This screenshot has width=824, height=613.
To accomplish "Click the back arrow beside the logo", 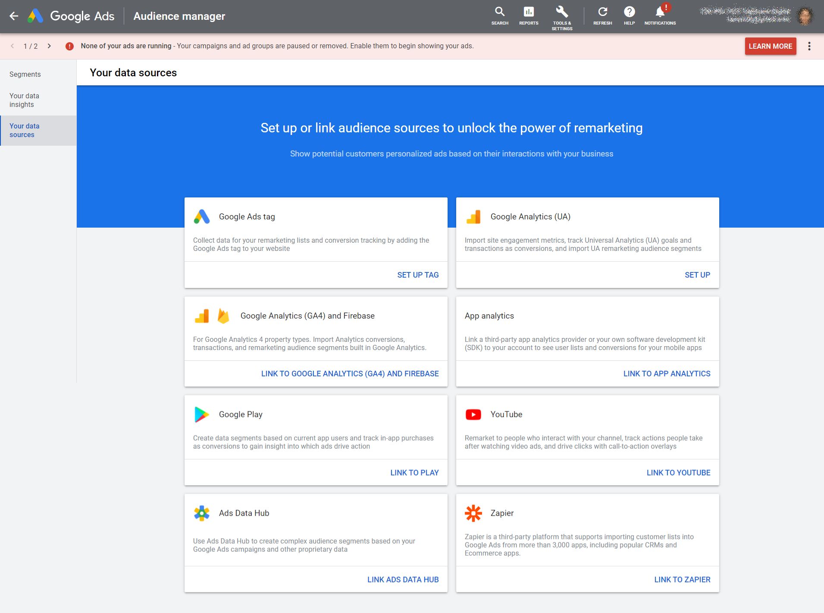I will [14, 16].
